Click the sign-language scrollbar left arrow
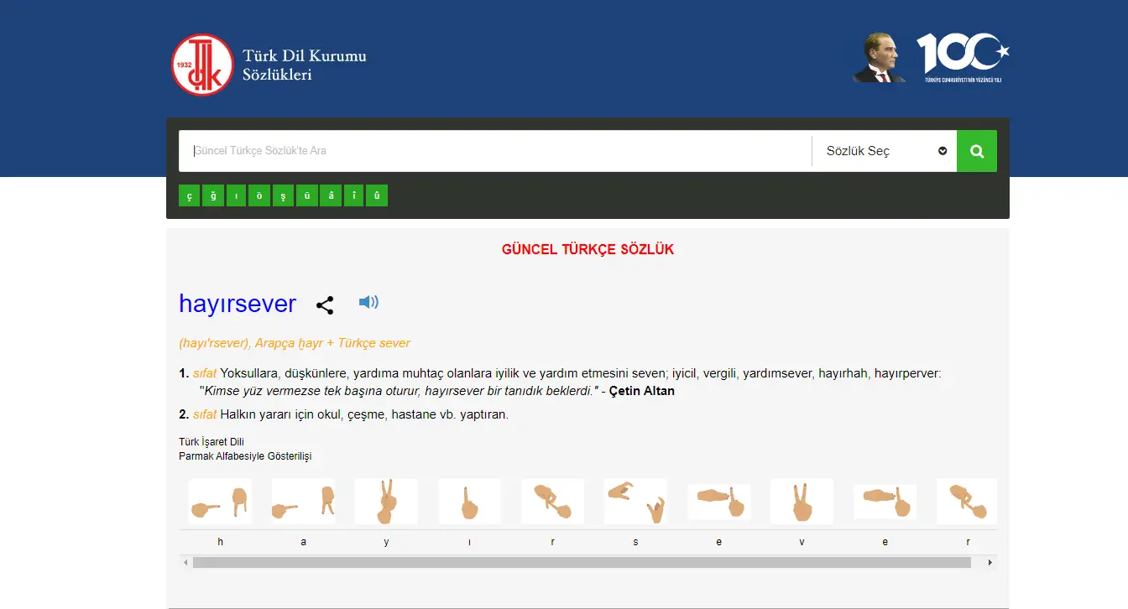 pyautogui.click(x=185, y=563)
